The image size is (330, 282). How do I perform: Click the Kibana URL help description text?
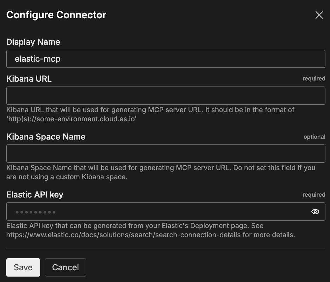tap(150, 110)
